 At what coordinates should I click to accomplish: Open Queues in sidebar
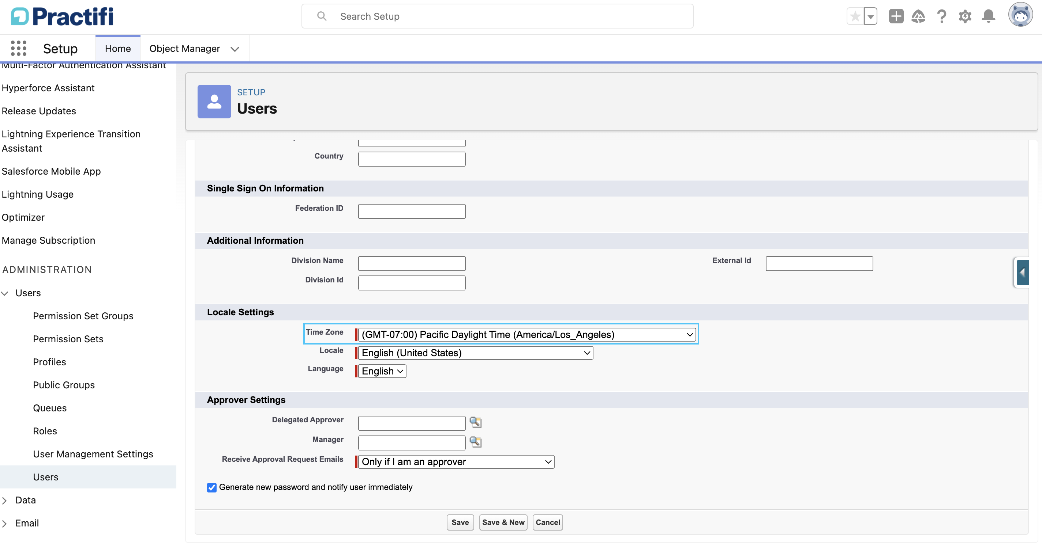tap(50, 408)
